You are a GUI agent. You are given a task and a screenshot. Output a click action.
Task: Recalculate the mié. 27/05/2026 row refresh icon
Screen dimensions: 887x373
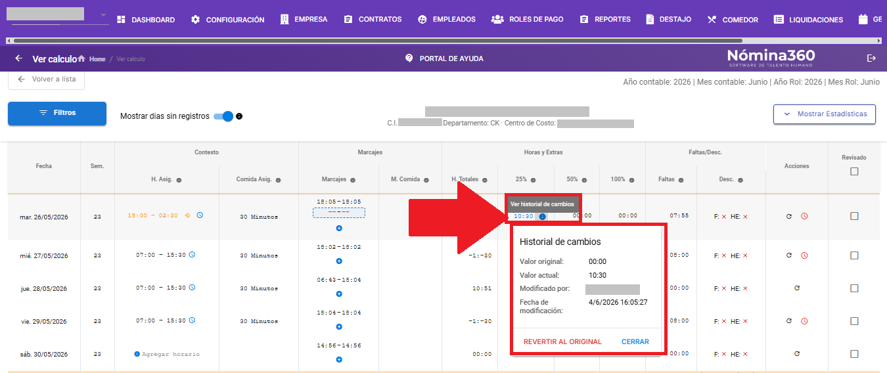tap(789, 255)
